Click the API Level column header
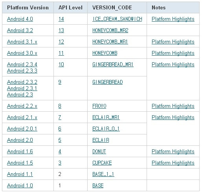 point(70,7)
